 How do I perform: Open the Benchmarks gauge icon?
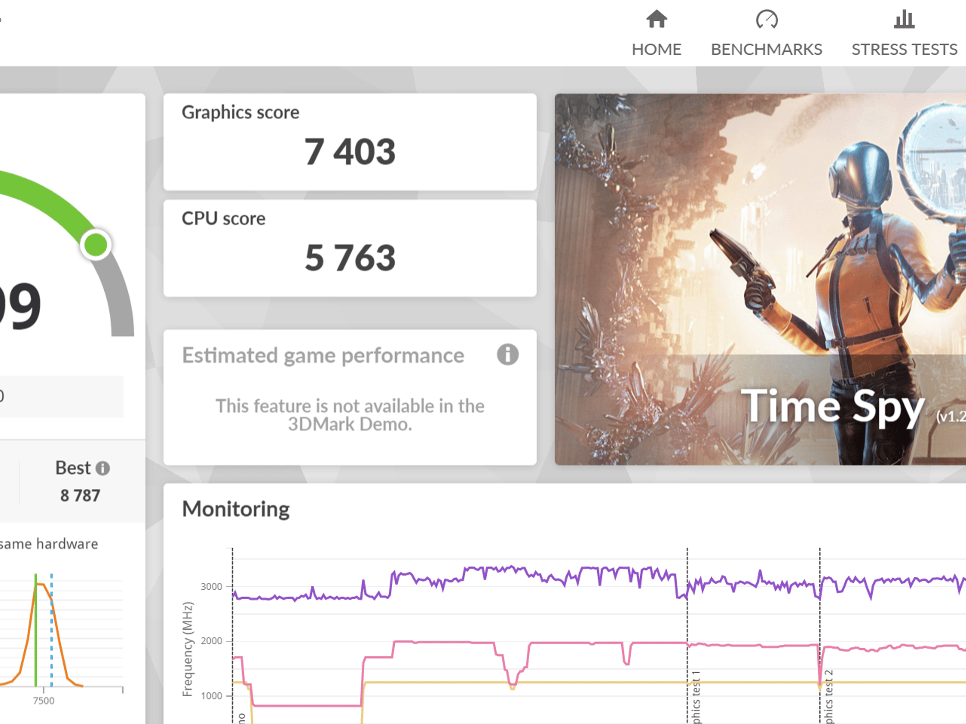[x=766, y=19]
